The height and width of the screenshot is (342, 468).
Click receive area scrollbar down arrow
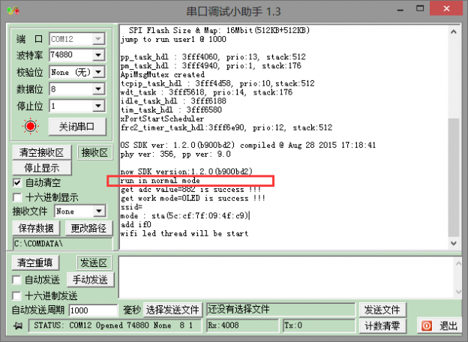point(453,243)
